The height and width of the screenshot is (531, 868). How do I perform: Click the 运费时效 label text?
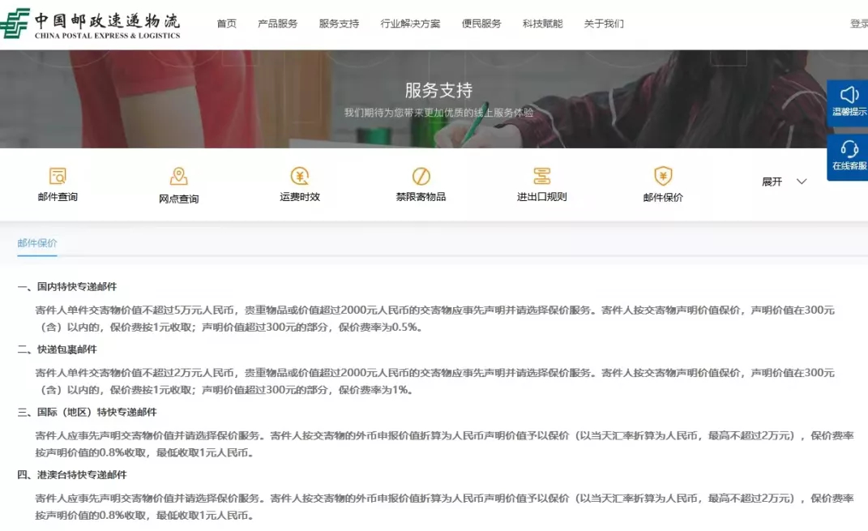300,197
